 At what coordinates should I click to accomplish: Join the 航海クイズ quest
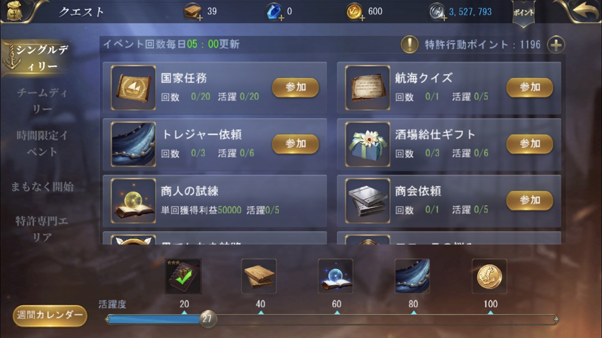530,87
